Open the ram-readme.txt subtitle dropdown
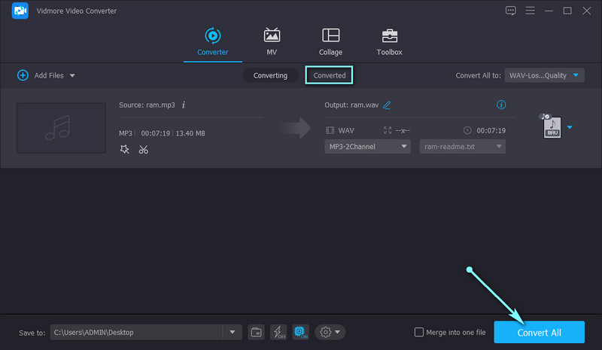The height and width of the screenshot is (350, 602). [462, 147]
